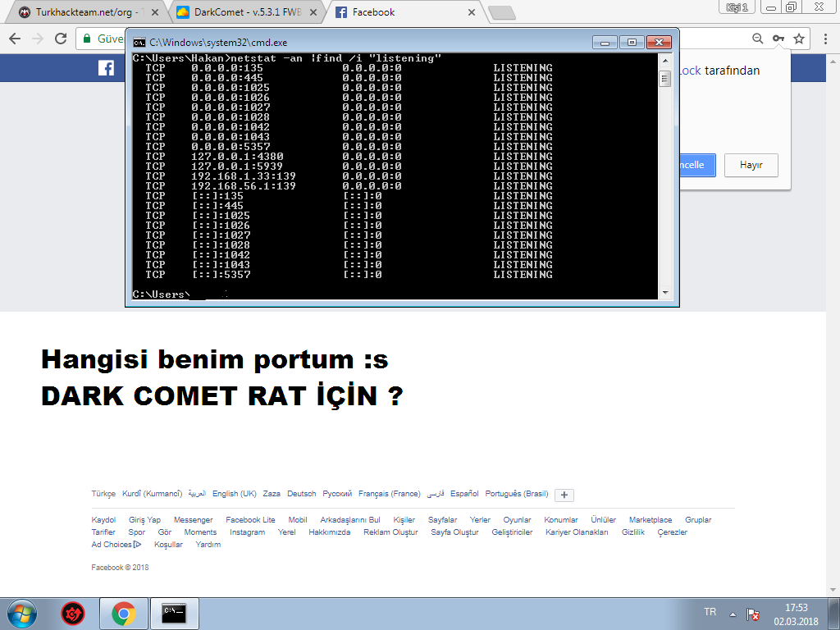Choose Deutsch language link
This screenshot has height=630, width=840.
(x=302, y=494)
